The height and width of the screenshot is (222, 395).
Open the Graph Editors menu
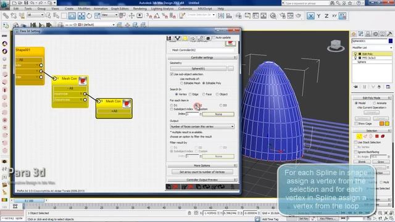[x=120, y=9]
